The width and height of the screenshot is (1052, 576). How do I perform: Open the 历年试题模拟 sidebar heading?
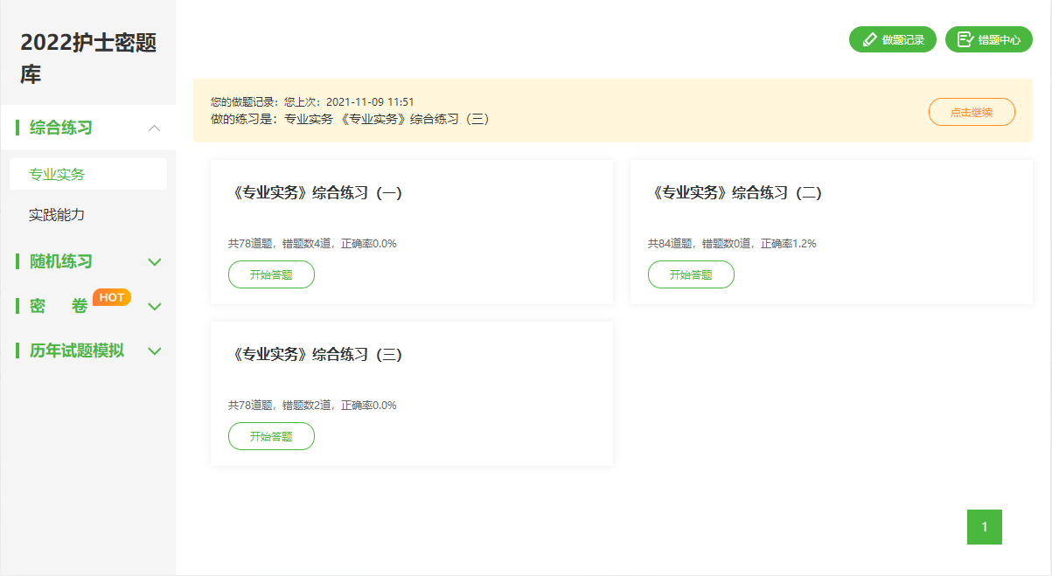coord(77,350)
